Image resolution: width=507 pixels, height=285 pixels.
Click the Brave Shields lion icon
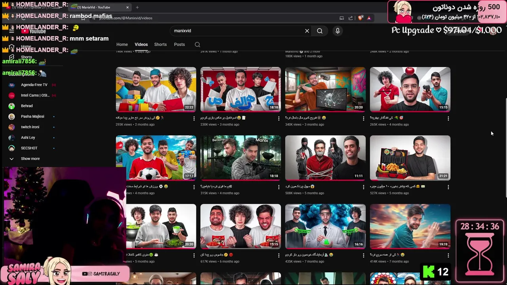click(360, 18)
